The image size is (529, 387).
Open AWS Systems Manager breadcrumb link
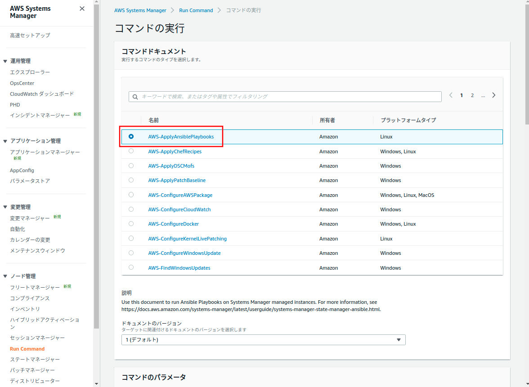coord(140,10)
